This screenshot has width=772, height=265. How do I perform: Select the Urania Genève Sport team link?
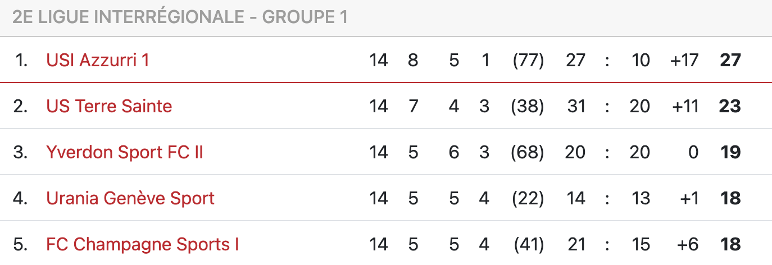tap(130, 198)
